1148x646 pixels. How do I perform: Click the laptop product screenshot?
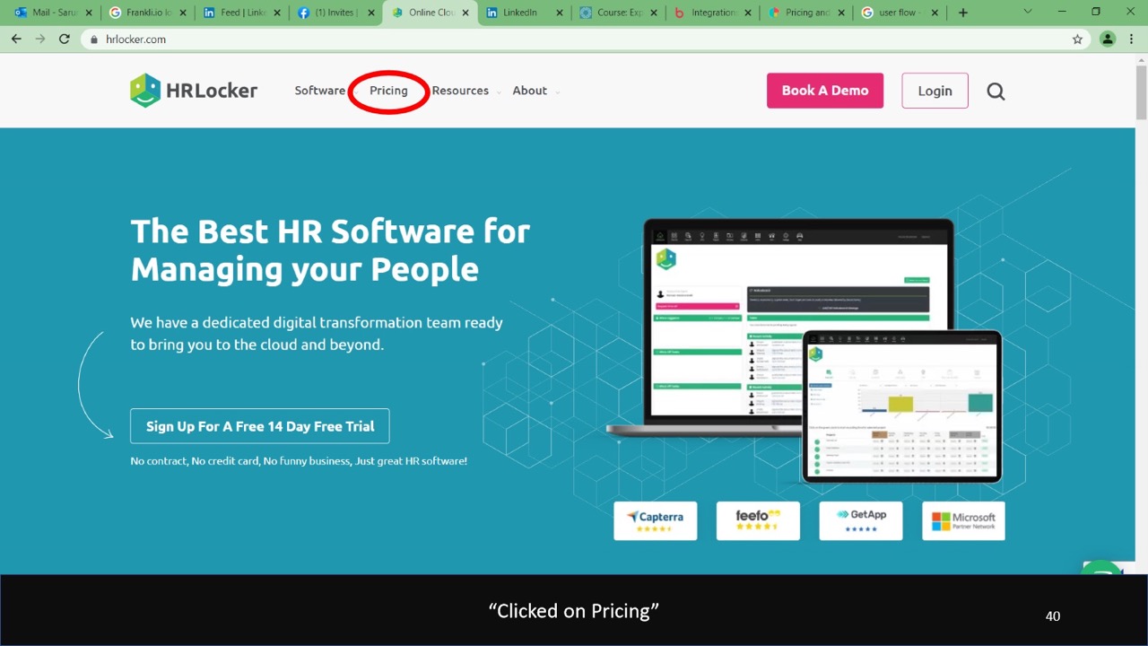click(x=778, y=327)
